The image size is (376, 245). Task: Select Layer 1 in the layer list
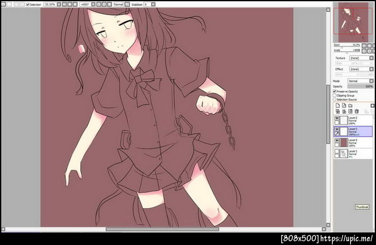pos(353,154)
